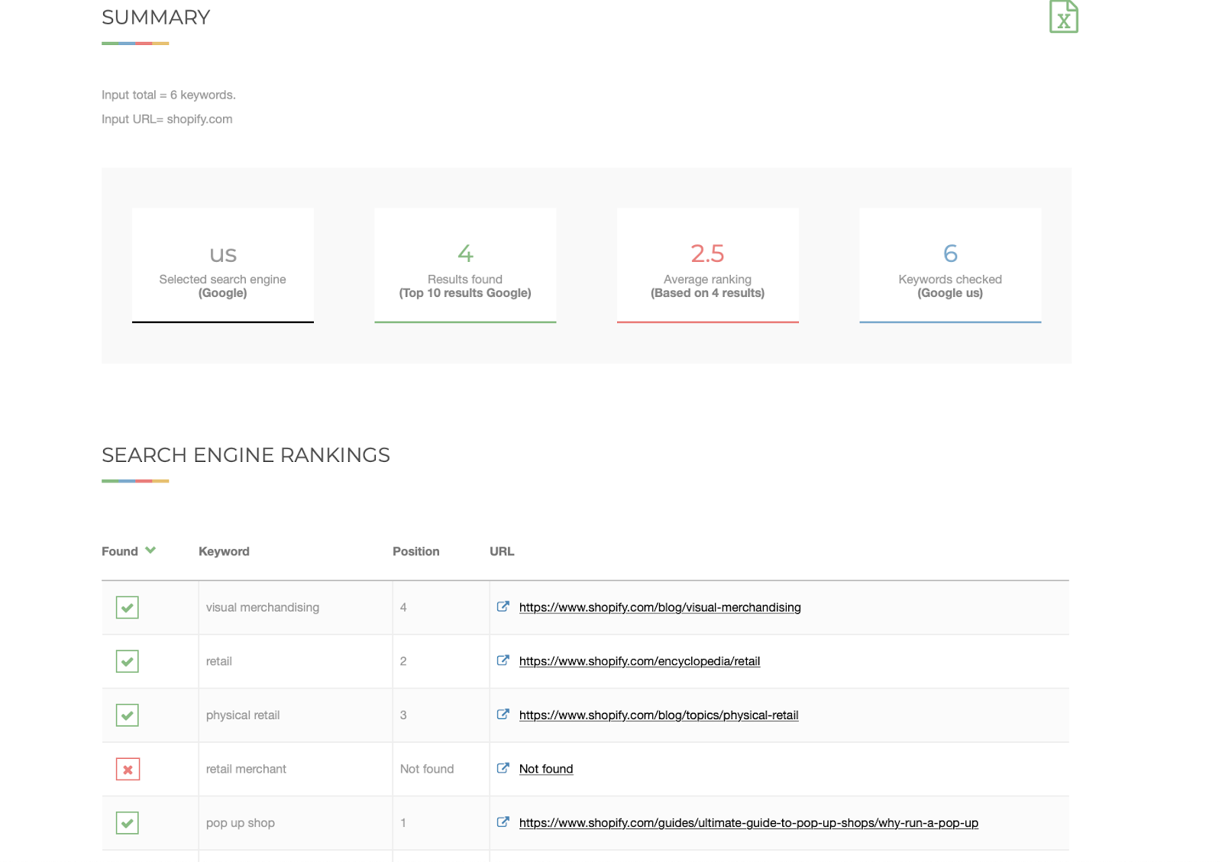Click green check icon for pop up shop
The image size is (1222, 862).
pos(128,823)
